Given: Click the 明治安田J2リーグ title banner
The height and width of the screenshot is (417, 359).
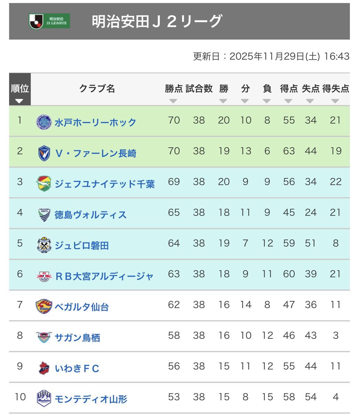Looking at the screenshot, I should coord(157,22).
